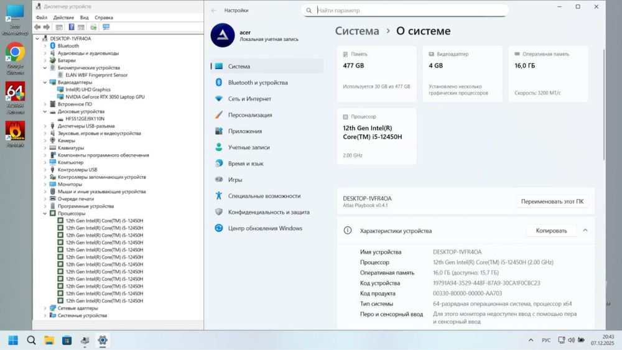This screenshot has height=350, width=622.
Task: Expand Сетевые адаптеры node
Action: tap(45, 308)
